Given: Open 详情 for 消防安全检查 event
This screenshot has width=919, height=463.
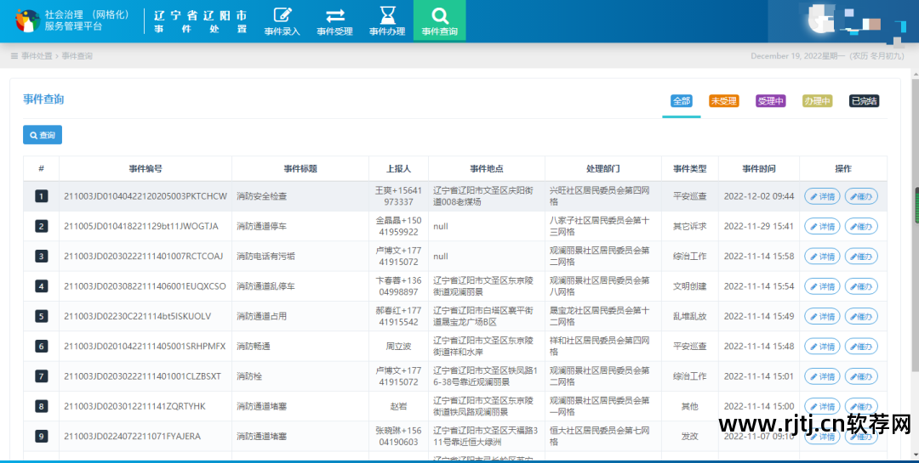Looking at the screenshot, I should (x=822, y=197).
